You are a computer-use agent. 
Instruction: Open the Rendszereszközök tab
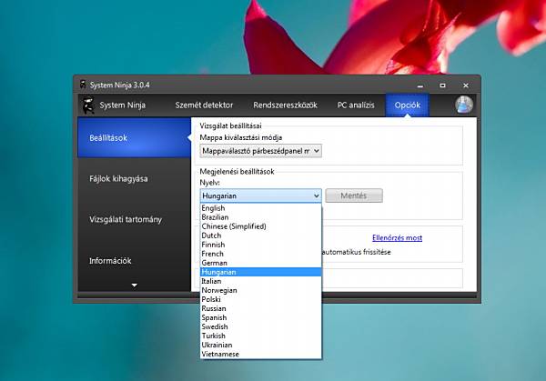[x=285, y=105]
